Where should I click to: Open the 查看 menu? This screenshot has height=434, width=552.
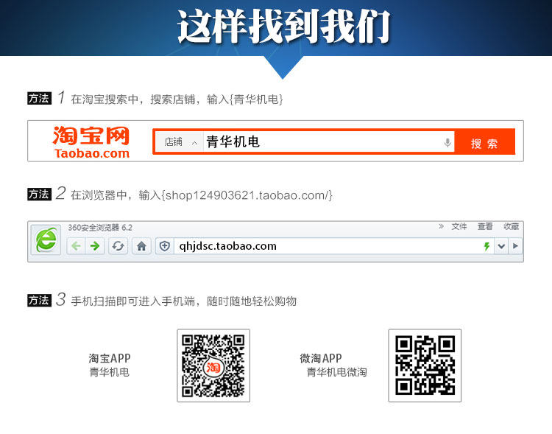click(x=485, y=226)
